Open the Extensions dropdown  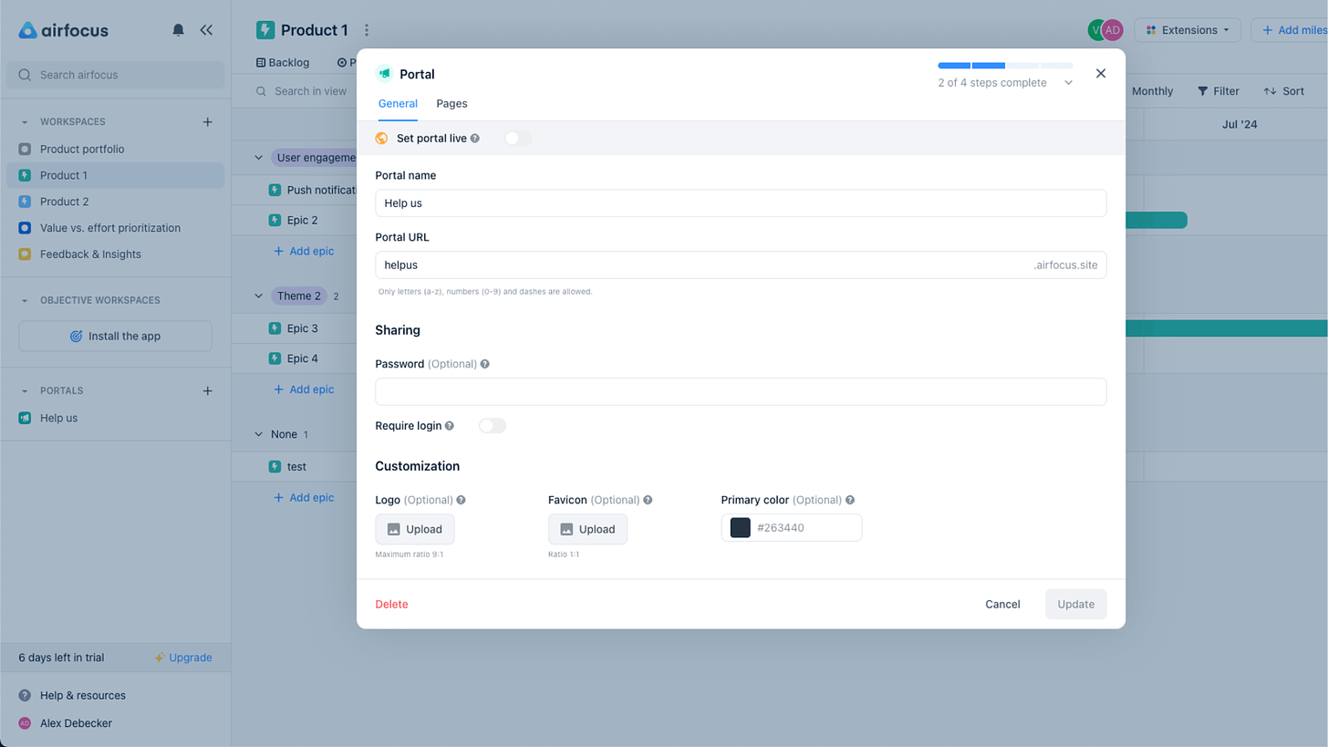[1188, 30]
